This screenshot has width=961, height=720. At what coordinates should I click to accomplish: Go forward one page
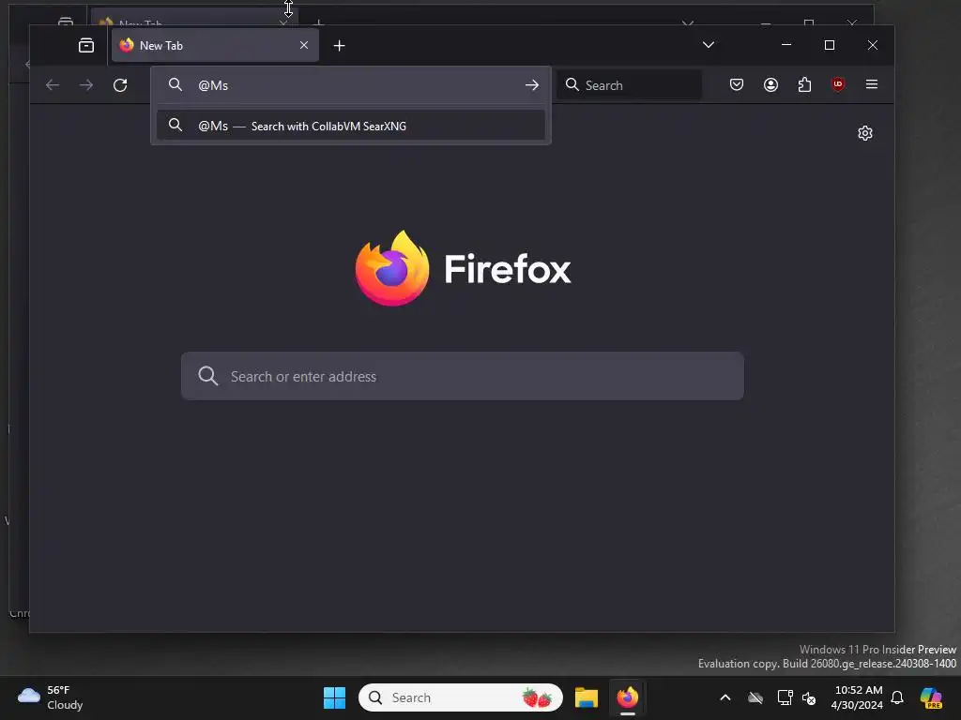86,85
